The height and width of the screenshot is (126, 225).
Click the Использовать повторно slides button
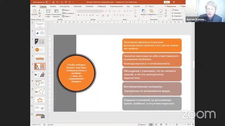56,13
